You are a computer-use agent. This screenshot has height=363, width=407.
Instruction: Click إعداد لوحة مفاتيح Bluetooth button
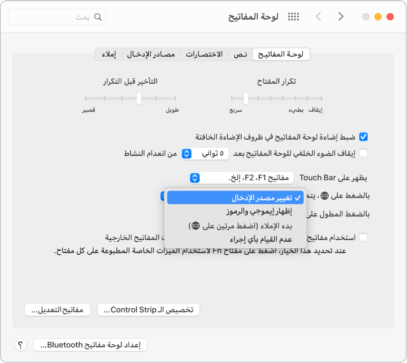coord(90,345)
